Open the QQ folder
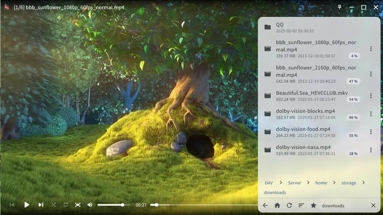The width and height of the screenshot is (383, 215). 319,27
